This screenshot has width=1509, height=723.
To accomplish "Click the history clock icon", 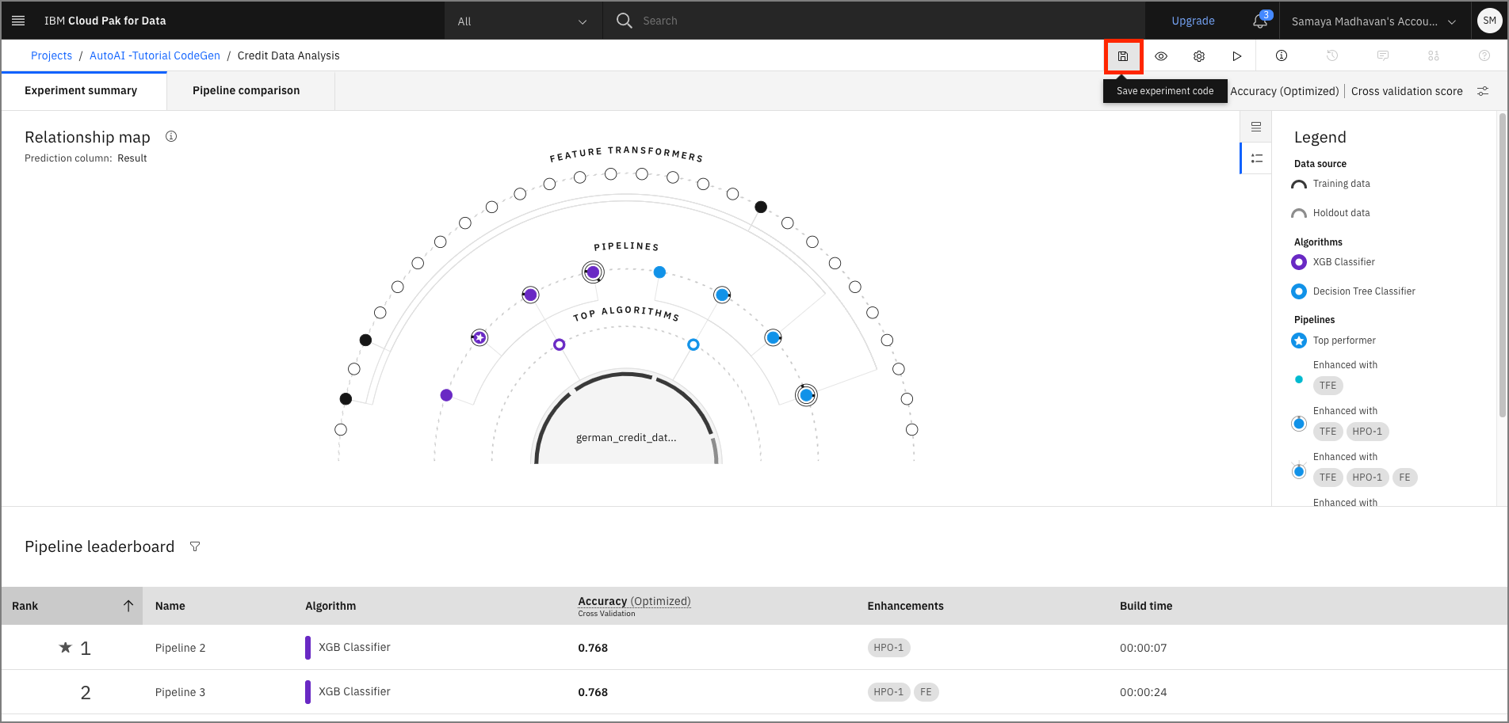I will click(x=1332, y=55).
